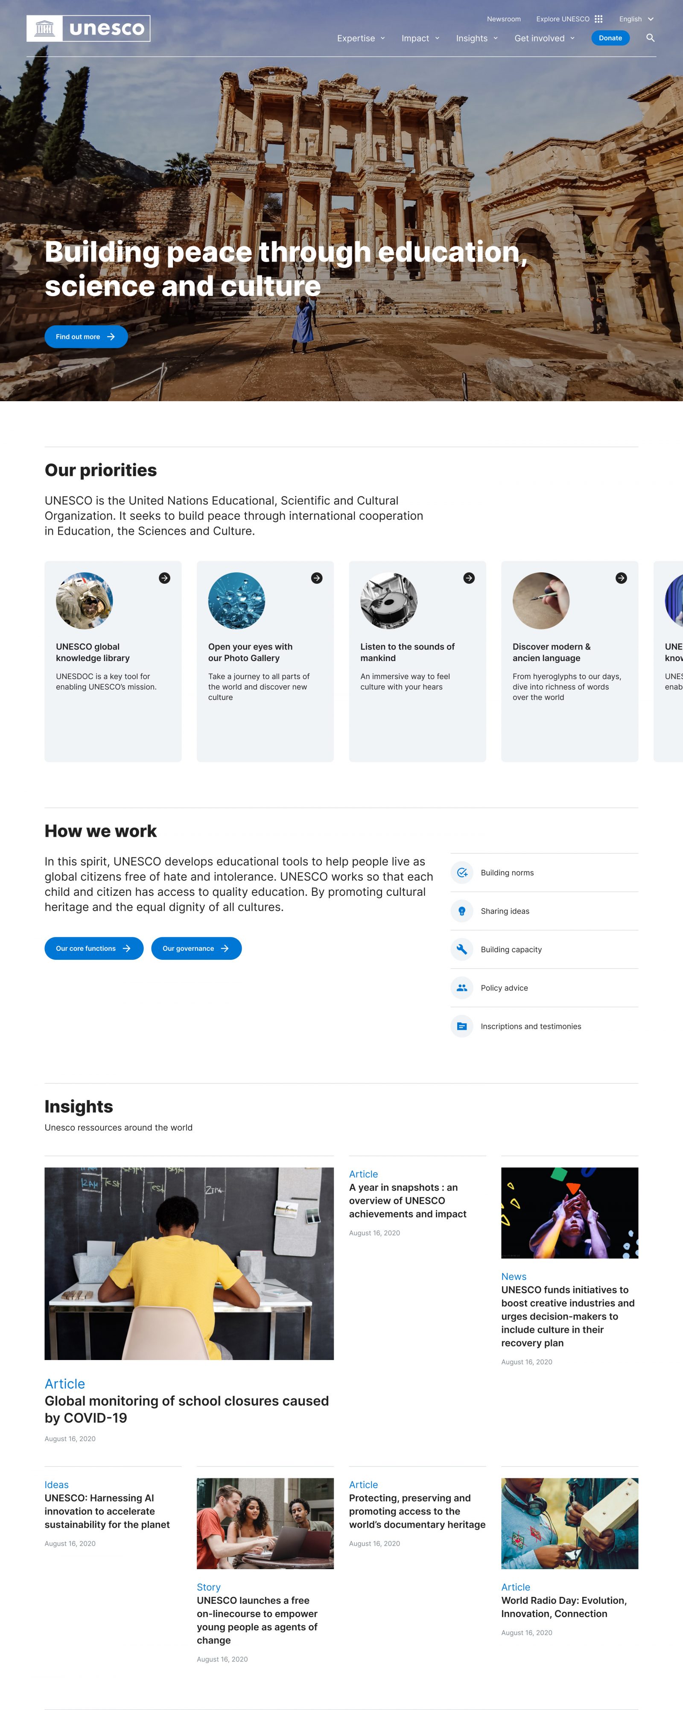
Task: Click the Explore UNESCO text link
Action: tap(563, 19)
